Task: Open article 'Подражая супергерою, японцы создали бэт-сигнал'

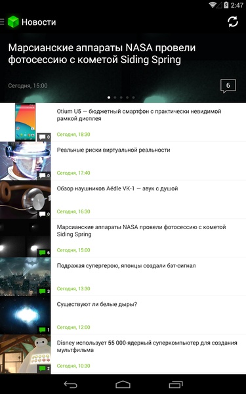Action: pyautogui.click(x=126, y=266)
